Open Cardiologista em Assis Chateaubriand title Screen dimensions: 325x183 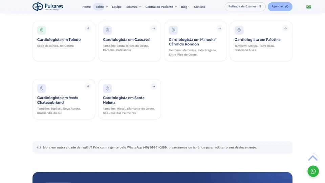(x=58, y=100)
